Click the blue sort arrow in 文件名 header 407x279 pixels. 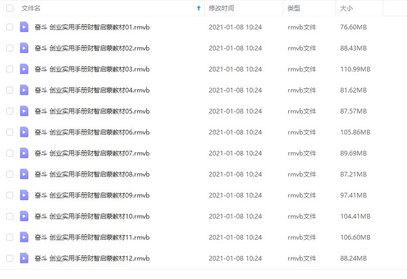199,8
